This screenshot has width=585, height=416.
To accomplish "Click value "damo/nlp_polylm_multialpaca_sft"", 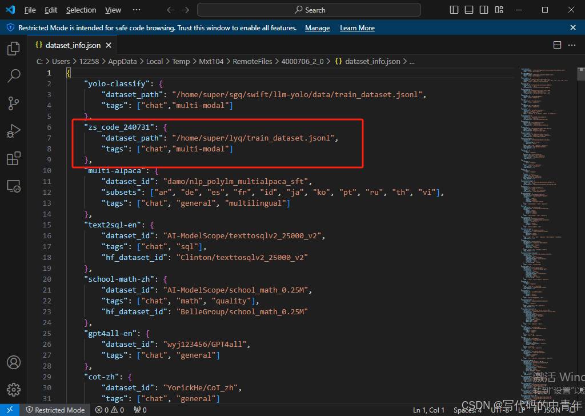I will 236,181.
